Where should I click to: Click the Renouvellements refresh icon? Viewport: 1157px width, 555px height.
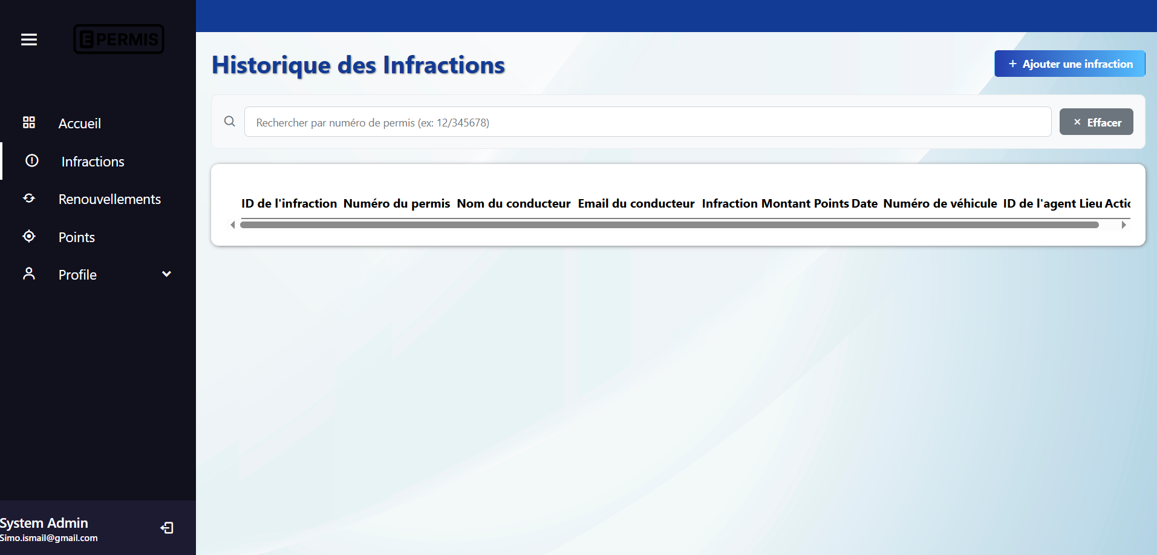[29, 199]
